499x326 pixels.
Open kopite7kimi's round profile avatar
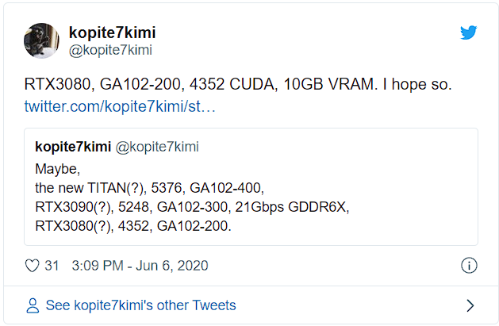click(41, 40)
